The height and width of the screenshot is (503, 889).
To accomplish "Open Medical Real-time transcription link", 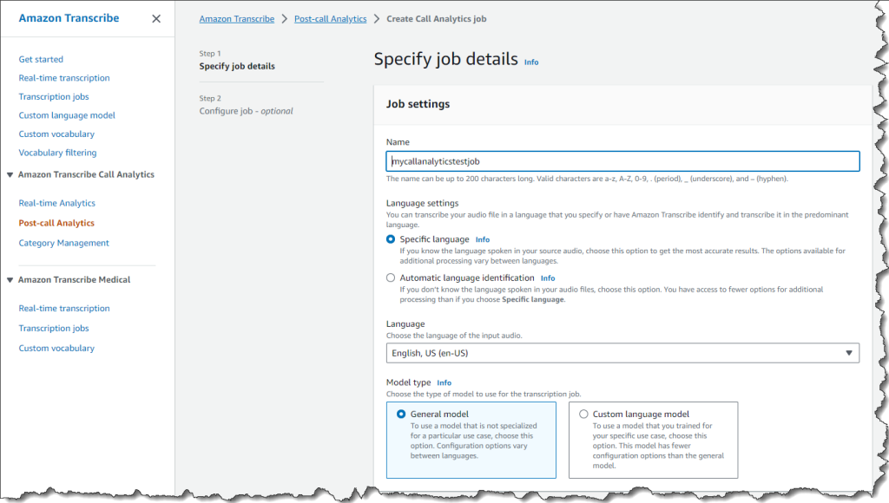I will [64, 308].
